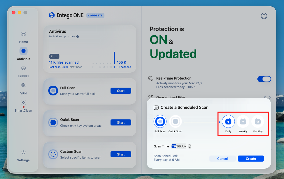Cancel the scheduled scan dialog
The width and height of the screenshot is (284, 179).
point(222,159)
